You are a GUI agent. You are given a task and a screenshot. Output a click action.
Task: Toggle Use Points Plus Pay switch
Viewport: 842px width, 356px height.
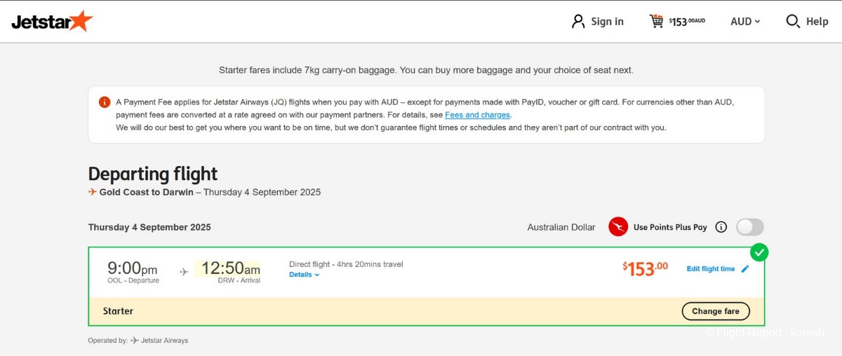click(x=749, y=227)
